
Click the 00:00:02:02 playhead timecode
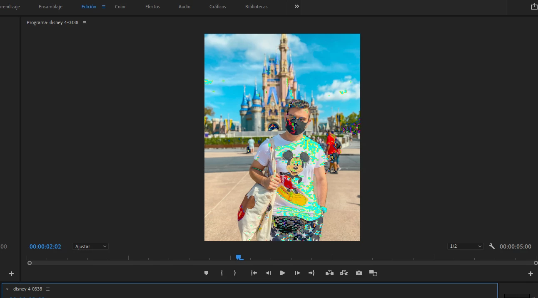tap(45, 246)
